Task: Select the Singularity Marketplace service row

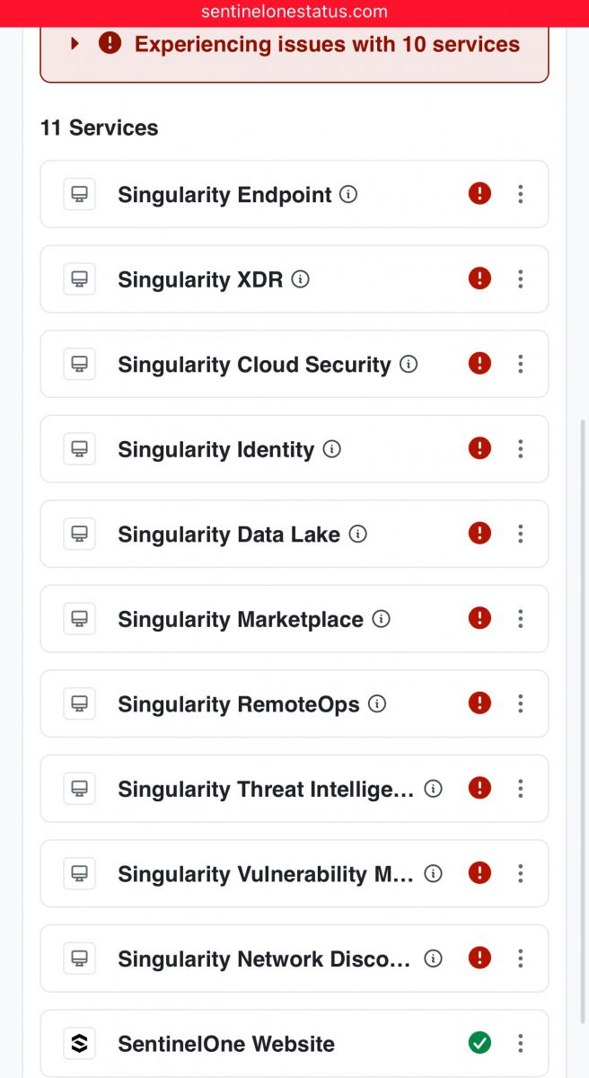Action: click(x=294, y=619)
